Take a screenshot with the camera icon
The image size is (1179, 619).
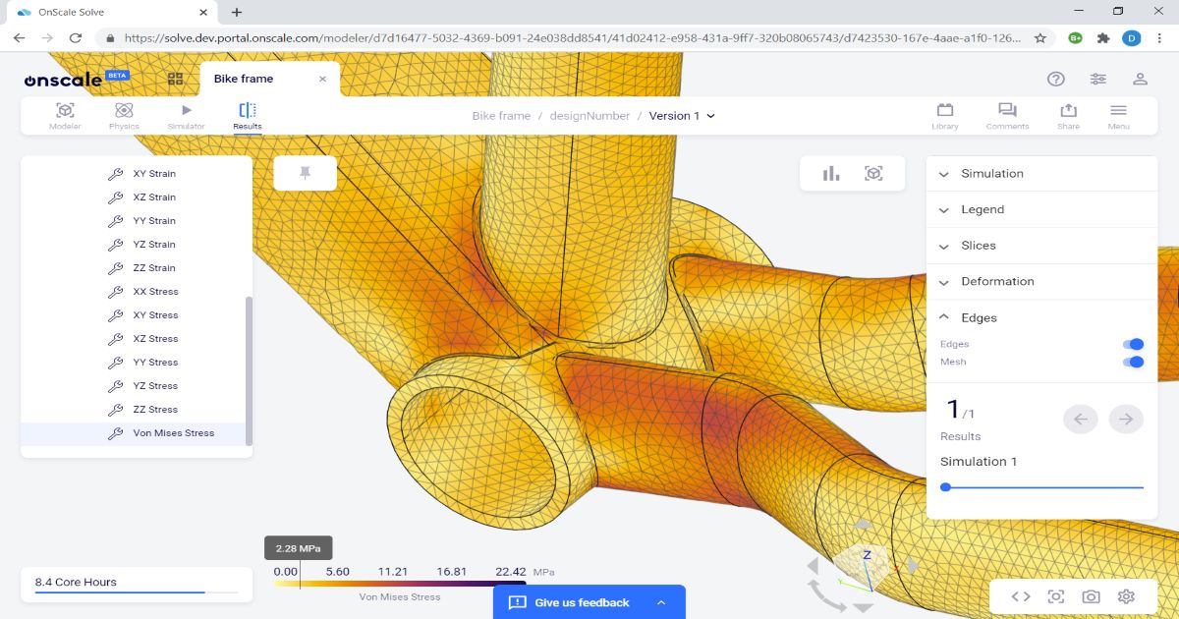[1091, 596]
